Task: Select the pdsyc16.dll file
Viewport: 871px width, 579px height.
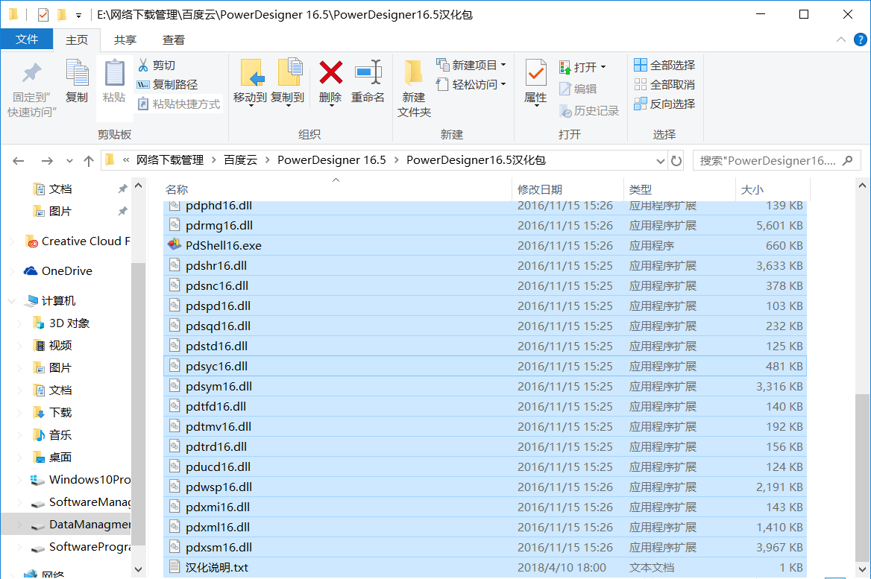Action: tap(485, 367)
